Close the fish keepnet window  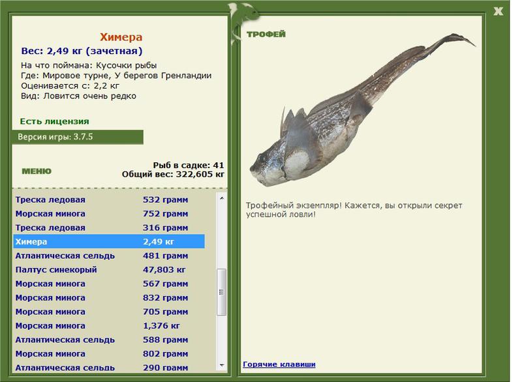498,11
